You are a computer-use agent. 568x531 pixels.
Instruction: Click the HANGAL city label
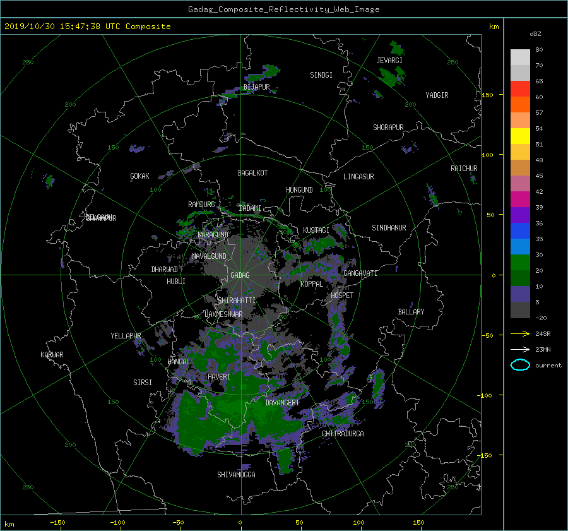coord(178,362)
